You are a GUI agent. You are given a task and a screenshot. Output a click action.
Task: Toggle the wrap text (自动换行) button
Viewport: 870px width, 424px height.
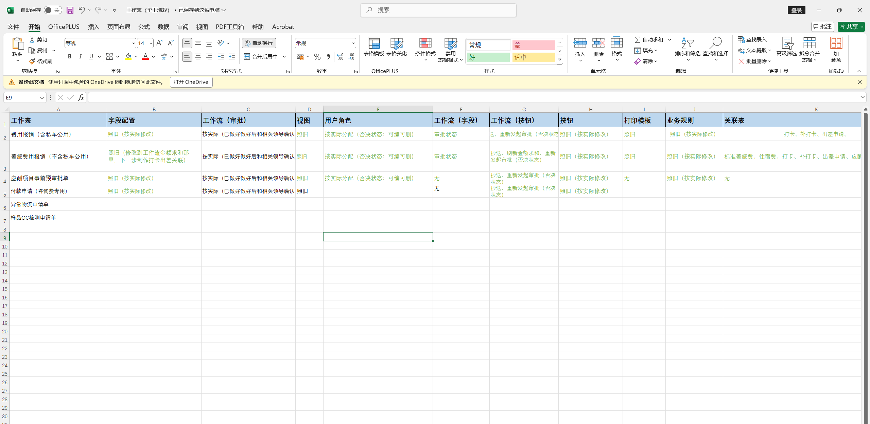(x=259, y=43)
